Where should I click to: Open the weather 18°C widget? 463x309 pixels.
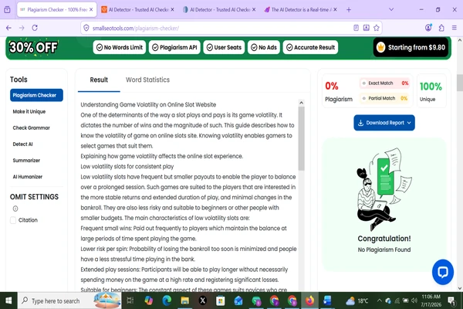point(357,301)
